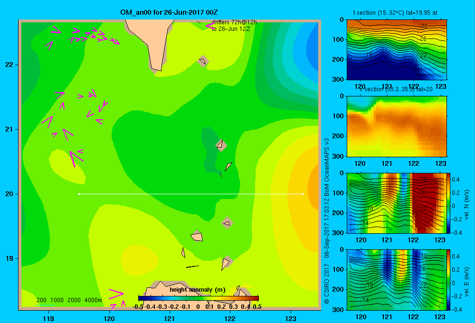Open the temperature section plot
This screenshot has width=475, height=323.
click(x=397, y=50)
